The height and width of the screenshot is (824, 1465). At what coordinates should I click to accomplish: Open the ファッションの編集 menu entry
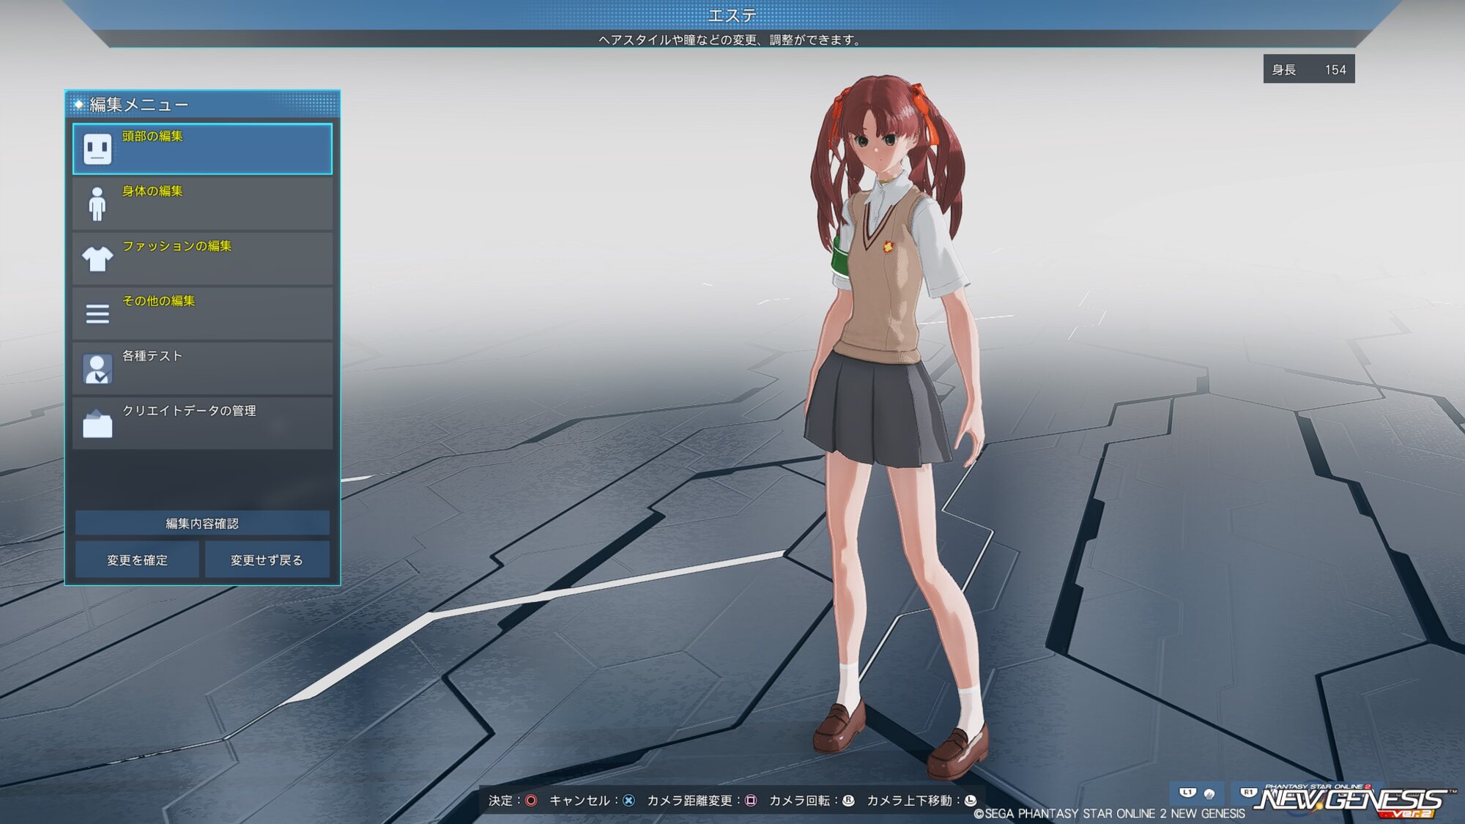coord(202,259)
